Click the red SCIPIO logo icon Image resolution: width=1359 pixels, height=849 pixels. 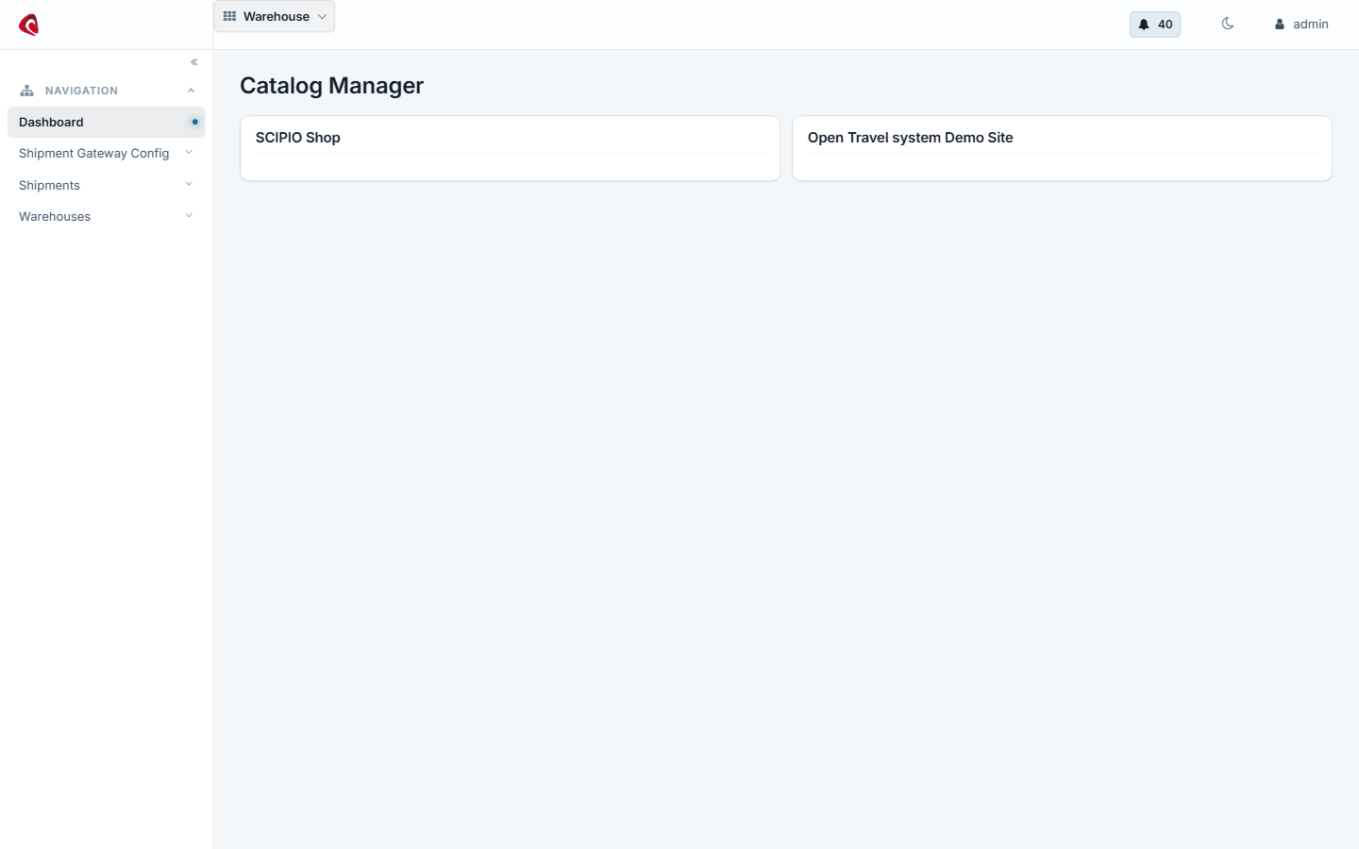29,25
